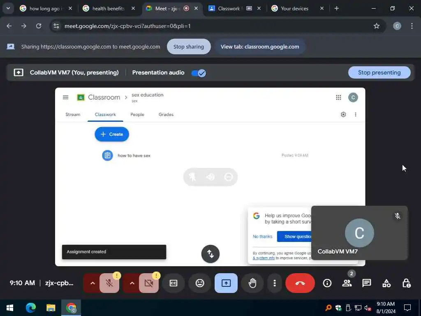Open the Windows notification center
Screen dimensions: 421x316
click(407, 308)
